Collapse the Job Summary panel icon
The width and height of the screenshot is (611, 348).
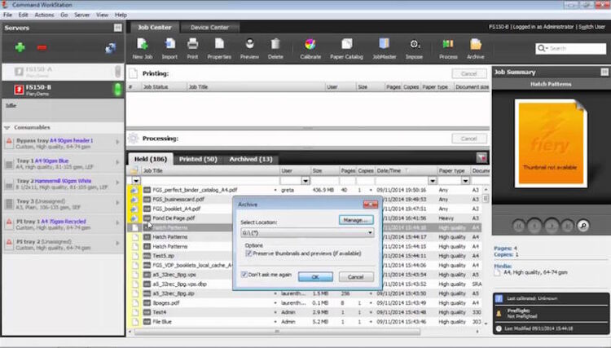click(604, 72)
